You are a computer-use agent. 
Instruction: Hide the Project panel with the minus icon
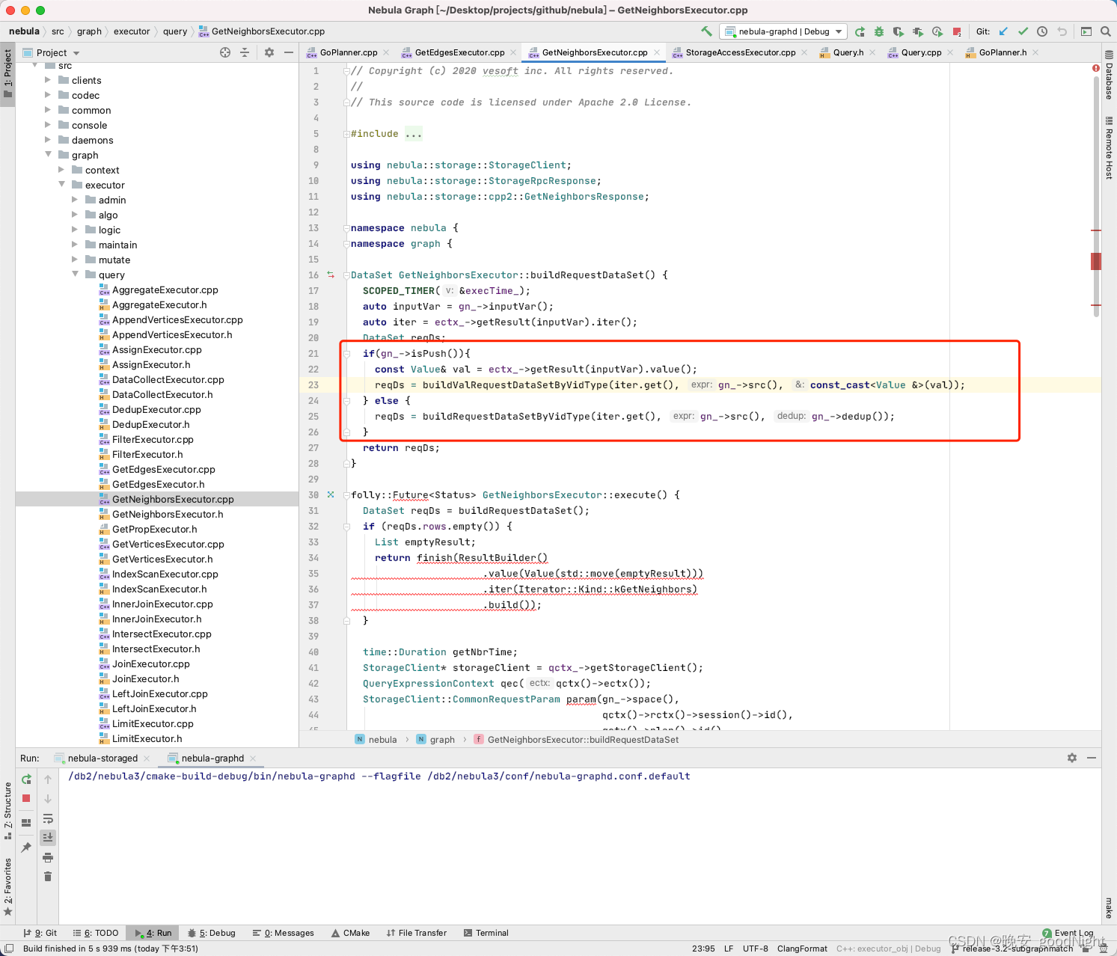[289, 52]
